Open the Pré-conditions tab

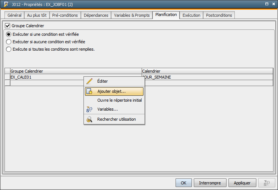pos(65,15)
